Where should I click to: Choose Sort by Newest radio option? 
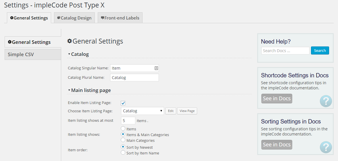pos(123,147)
